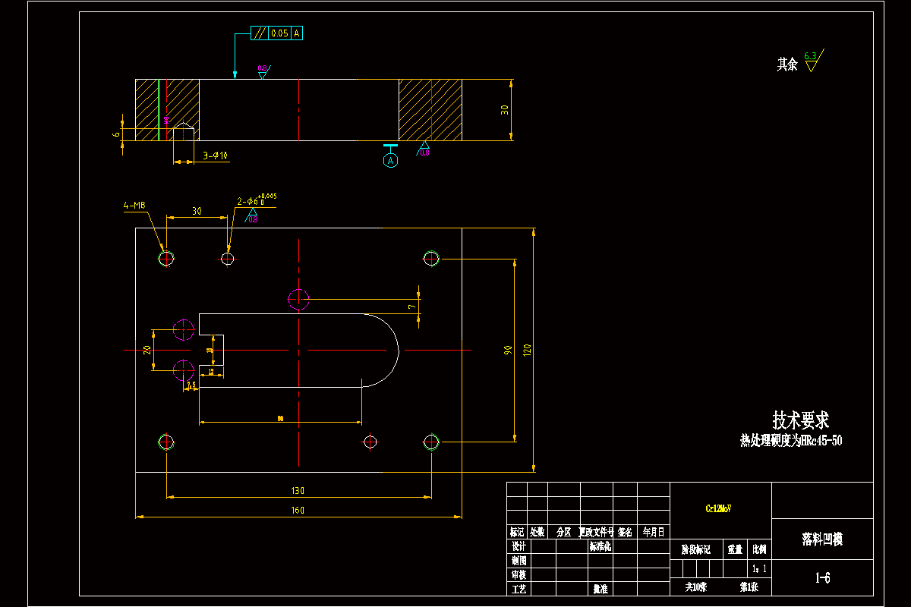Select the "其余" surface finish label
This screenshot has width=911, height=607.
click(787, 64)
